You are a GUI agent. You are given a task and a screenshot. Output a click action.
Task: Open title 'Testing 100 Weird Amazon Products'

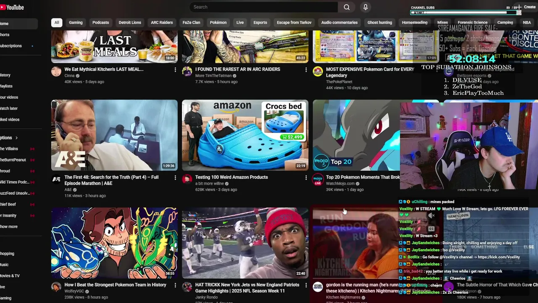[232, 177]
